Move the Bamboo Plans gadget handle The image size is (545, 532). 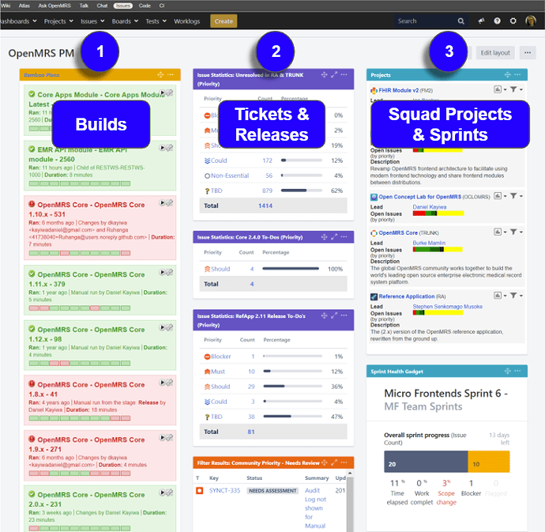(160, 75)
